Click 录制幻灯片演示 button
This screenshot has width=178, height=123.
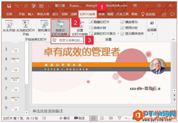click(102, 33)
